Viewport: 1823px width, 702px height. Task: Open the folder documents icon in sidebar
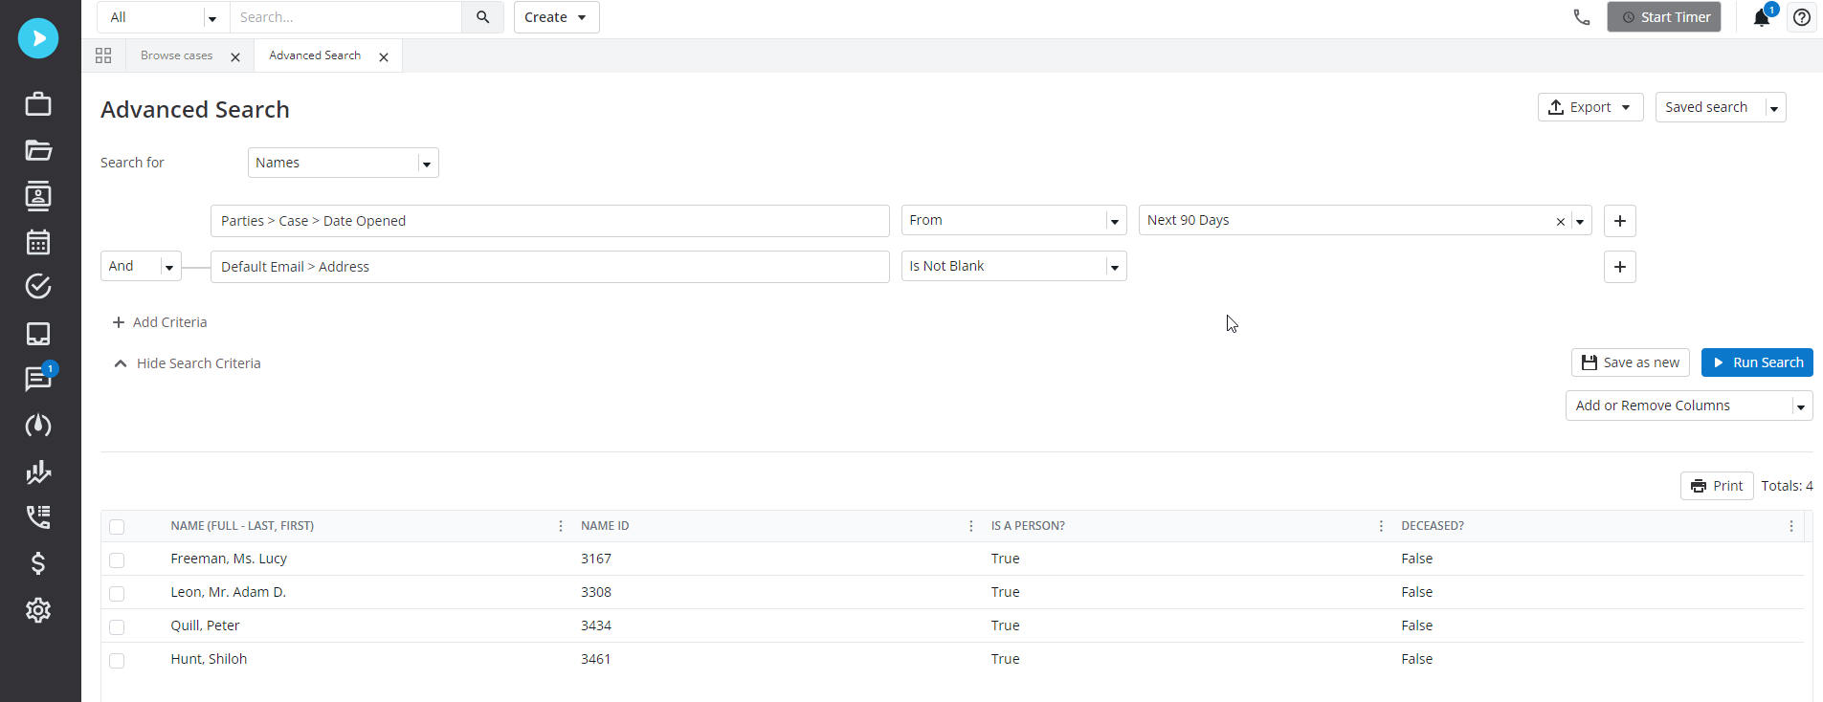tap(38, 150)
